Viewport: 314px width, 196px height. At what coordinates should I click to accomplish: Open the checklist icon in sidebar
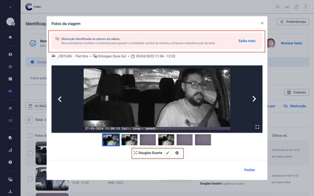coord(10,120)
